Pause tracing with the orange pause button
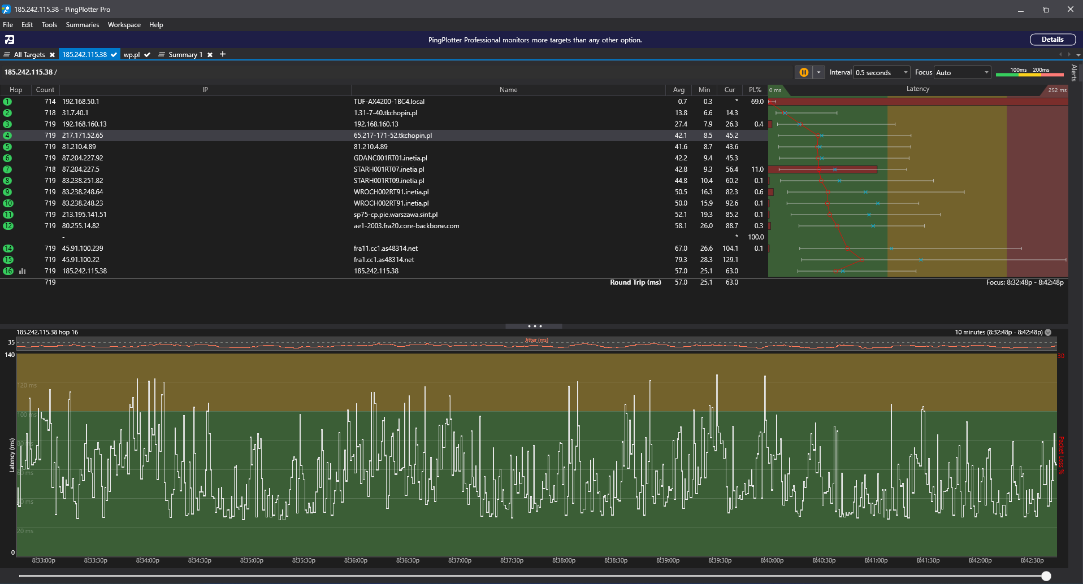Image resolution: width=1083 pixels, height=584 pixels. click(x=804, y=72)
